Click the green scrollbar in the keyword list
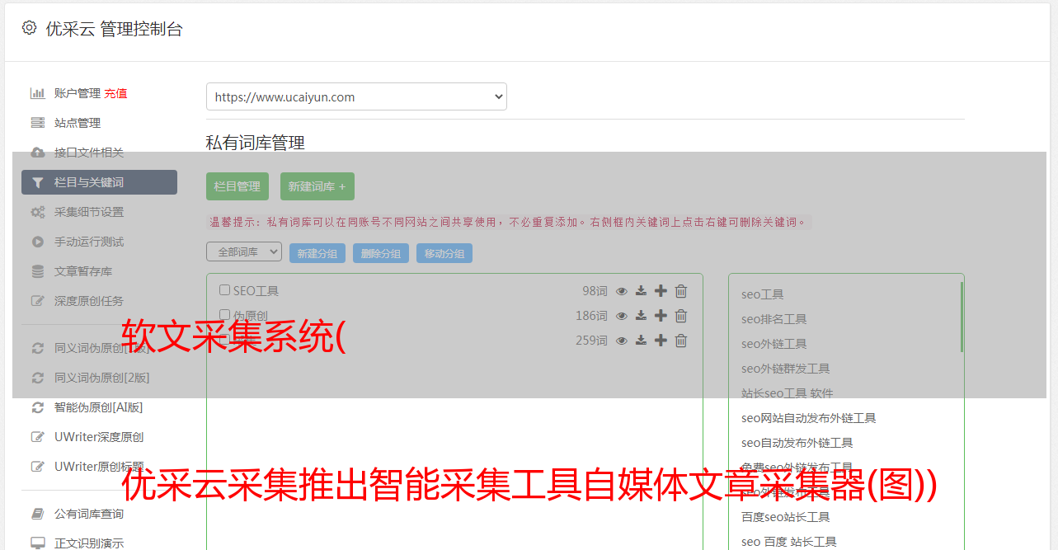Image resolution: width=1058 pixels, height=550 pixels. coord(962,317)
